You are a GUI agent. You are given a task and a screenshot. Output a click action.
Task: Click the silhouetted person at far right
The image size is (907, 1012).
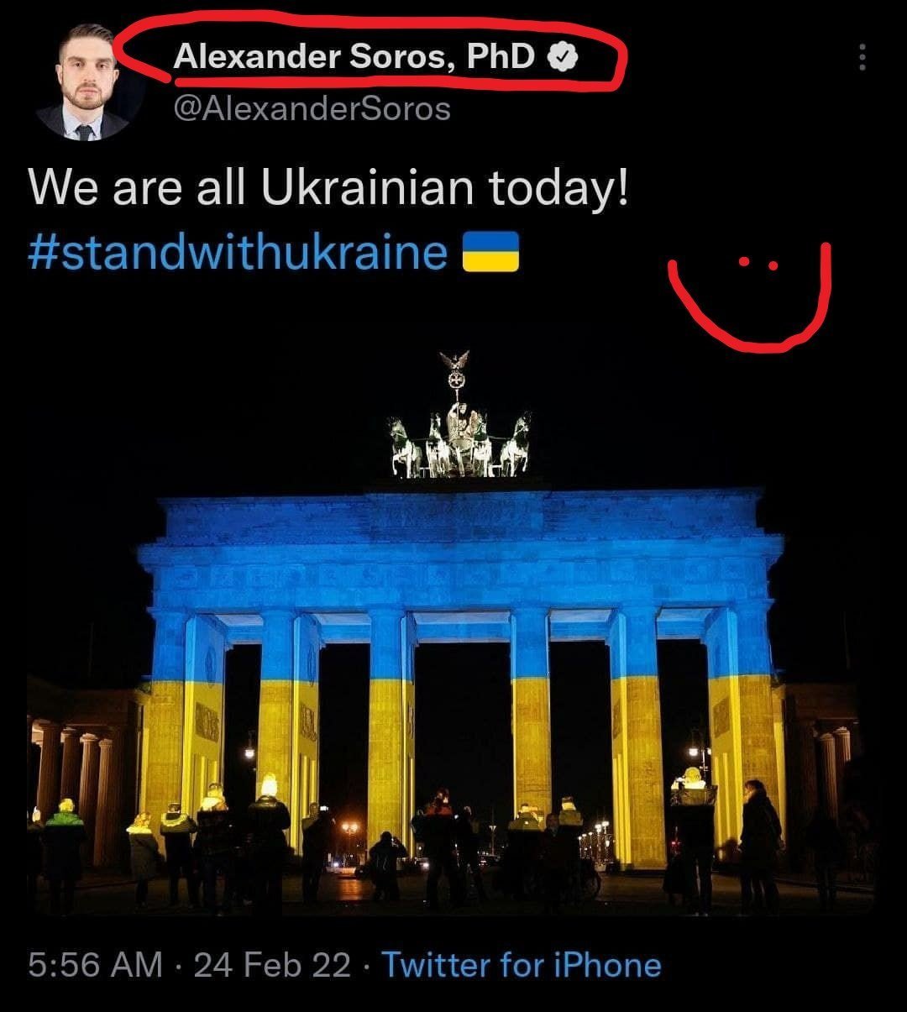click(761, 846)
